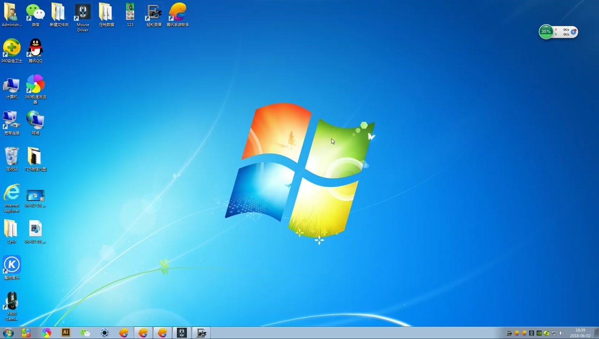Select the X400 Gaming mouse shortcut
This screenshot has width=599, height=339.
click(x=11, y=307)
